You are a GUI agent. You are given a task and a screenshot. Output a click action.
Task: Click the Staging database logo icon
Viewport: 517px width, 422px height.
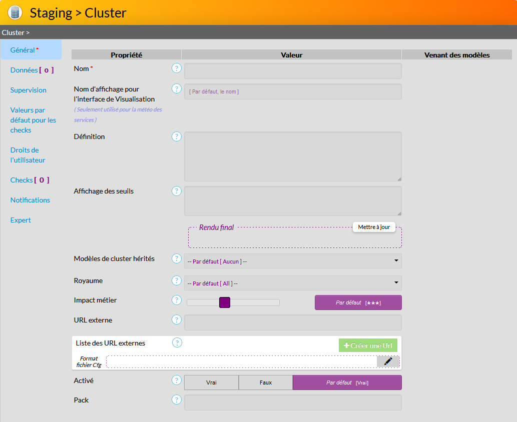click(15, 12)
